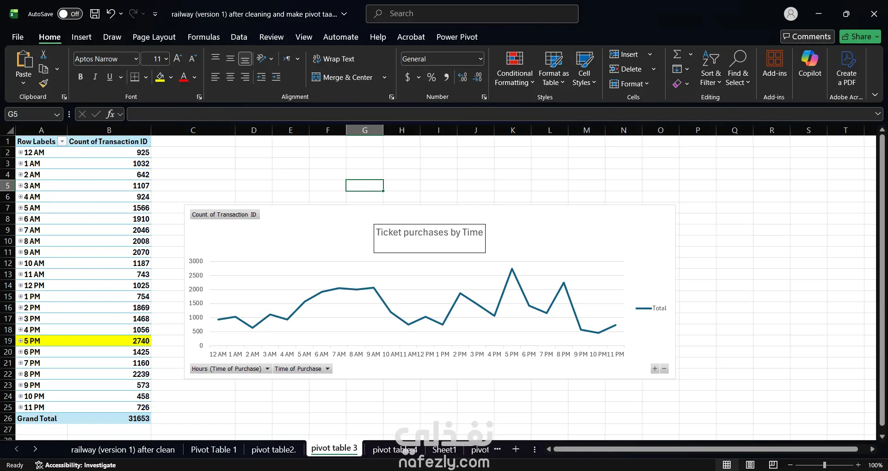Click the Save icon in title bar

click(x=95, y=14)
